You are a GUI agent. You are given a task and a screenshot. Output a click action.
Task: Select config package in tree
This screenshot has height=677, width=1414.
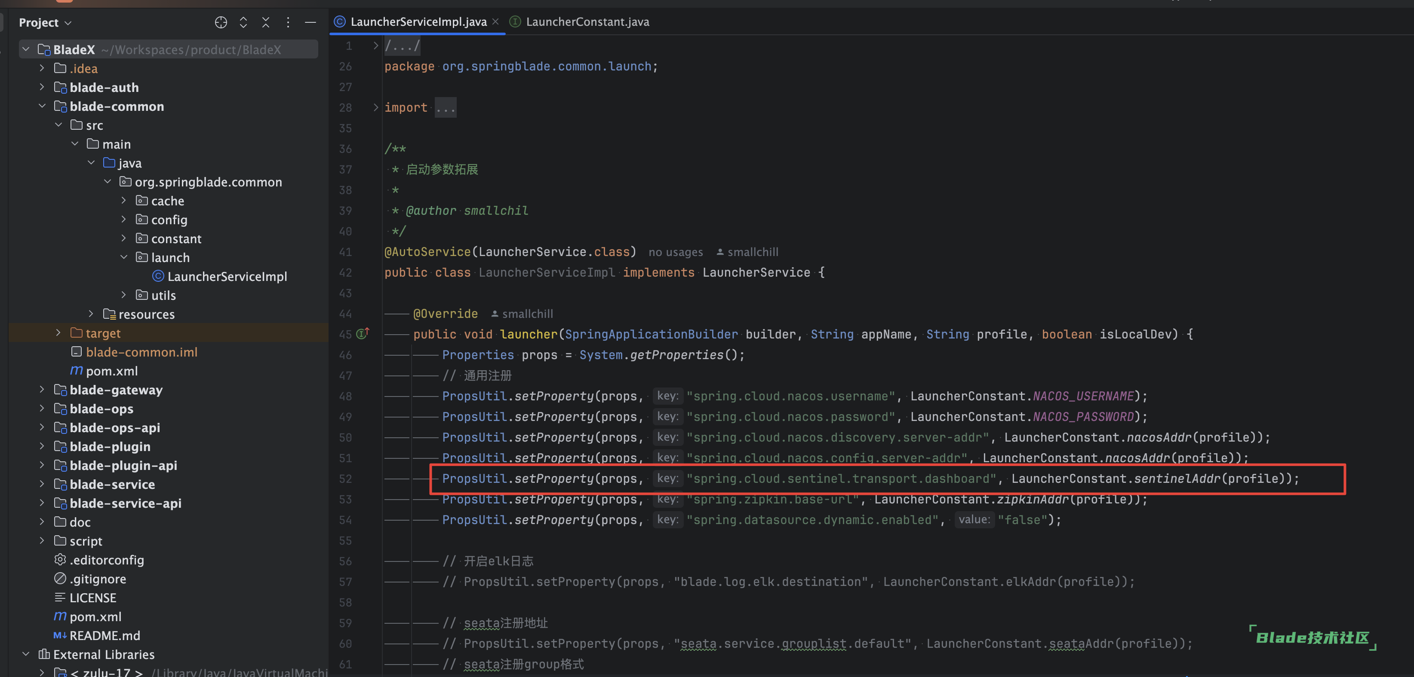click(169, 220)
